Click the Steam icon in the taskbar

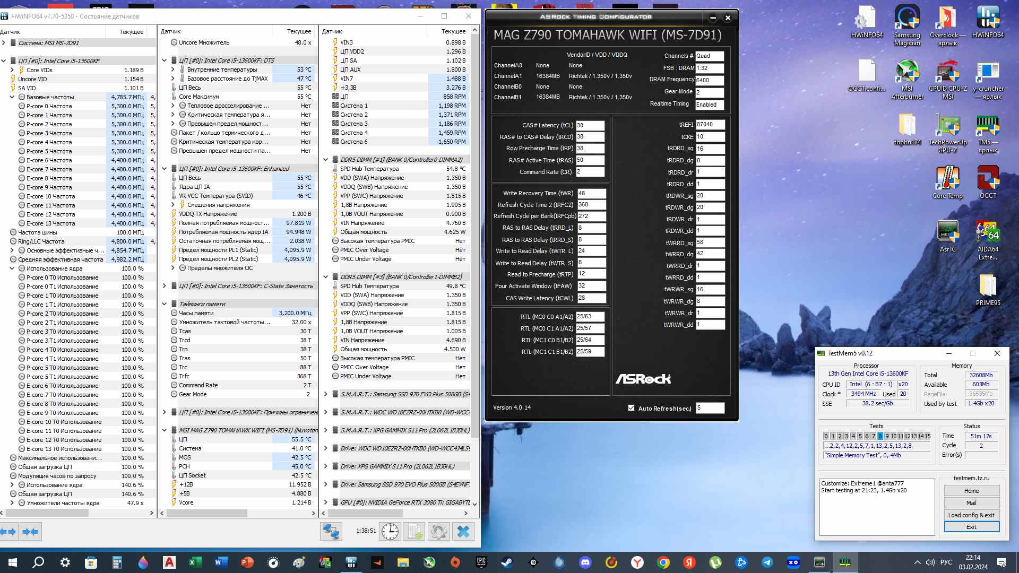coord(507,562)
